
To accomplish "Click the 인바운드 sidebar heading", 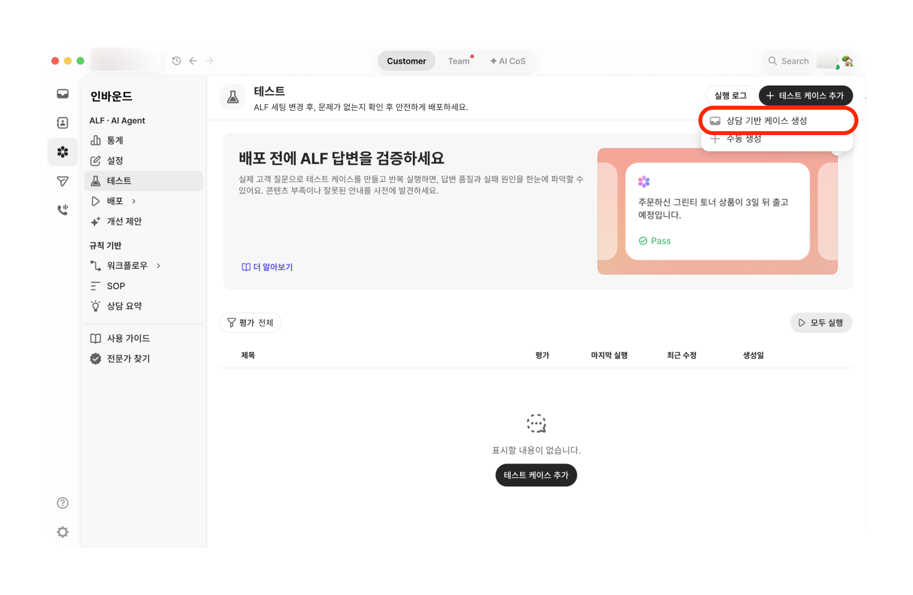I will tap(111, 96).
